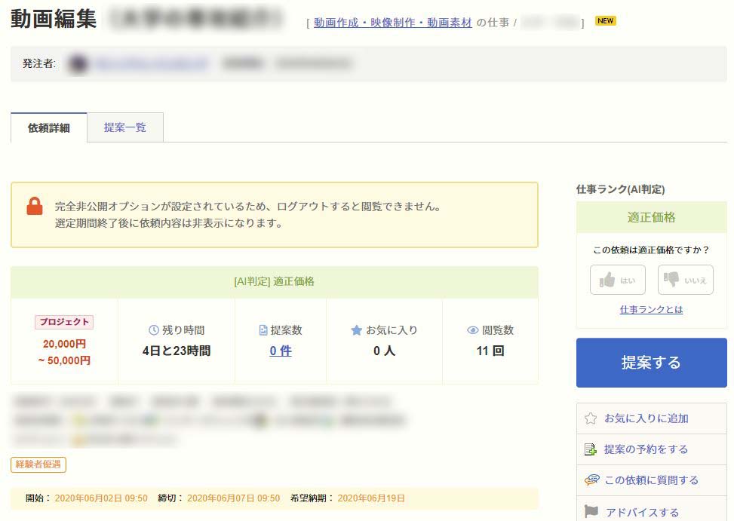The height and width of the screenshot is (521, 734).
Task: Click the 発注者: label
Action: (x=39, y=63)
